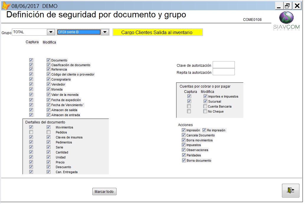The height and width of the screenshot is (204, 305).
Task: Open the CFDI serie B dropdown arrow
Action: [x=105, y=32]
